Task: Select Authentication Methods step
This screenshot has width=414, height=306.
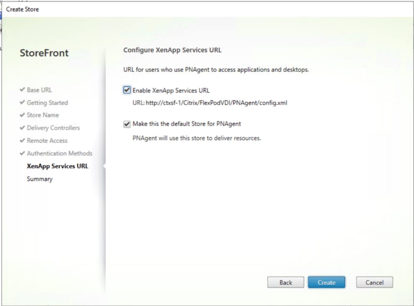Action: pyautogui.click(x=60, y=153)
